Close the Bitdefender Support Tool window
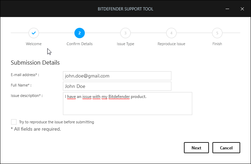Viewport: 251px width, 164px height. tap(242, 9)
